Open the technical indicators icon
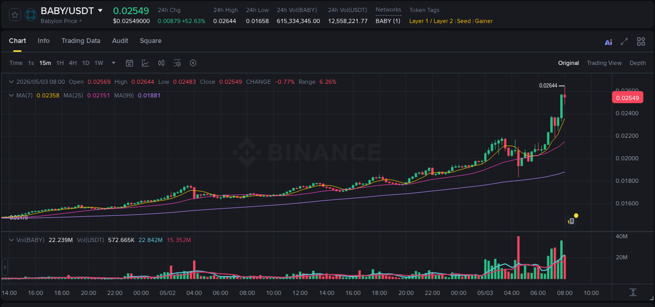This screenshot has width=655, height=307. point(145,63)
